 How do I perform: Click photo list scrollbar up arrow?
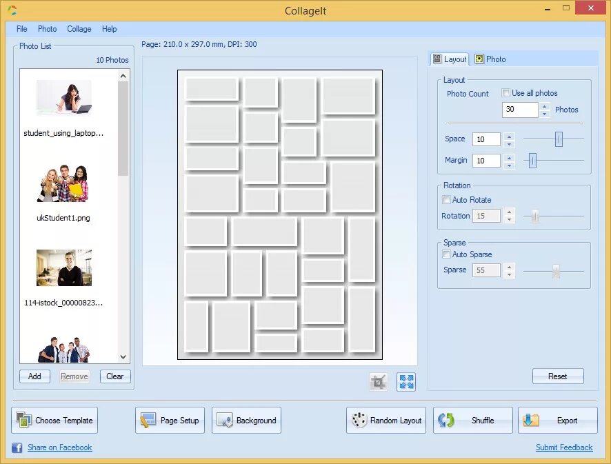point(123,76)
